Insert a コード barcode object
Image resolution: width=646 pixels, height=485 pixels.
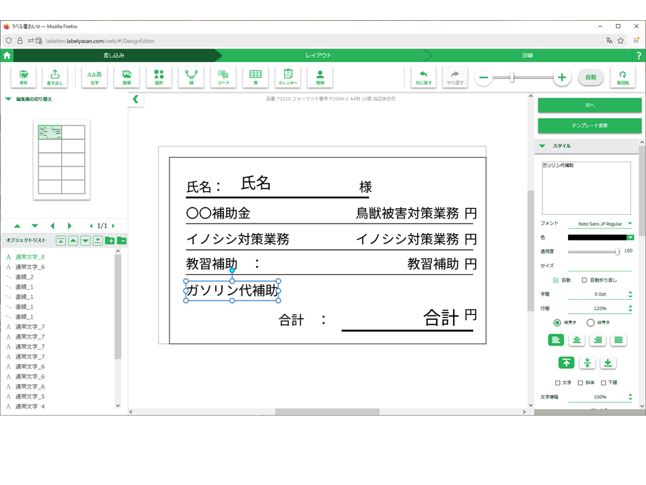[x=223, y=77]
